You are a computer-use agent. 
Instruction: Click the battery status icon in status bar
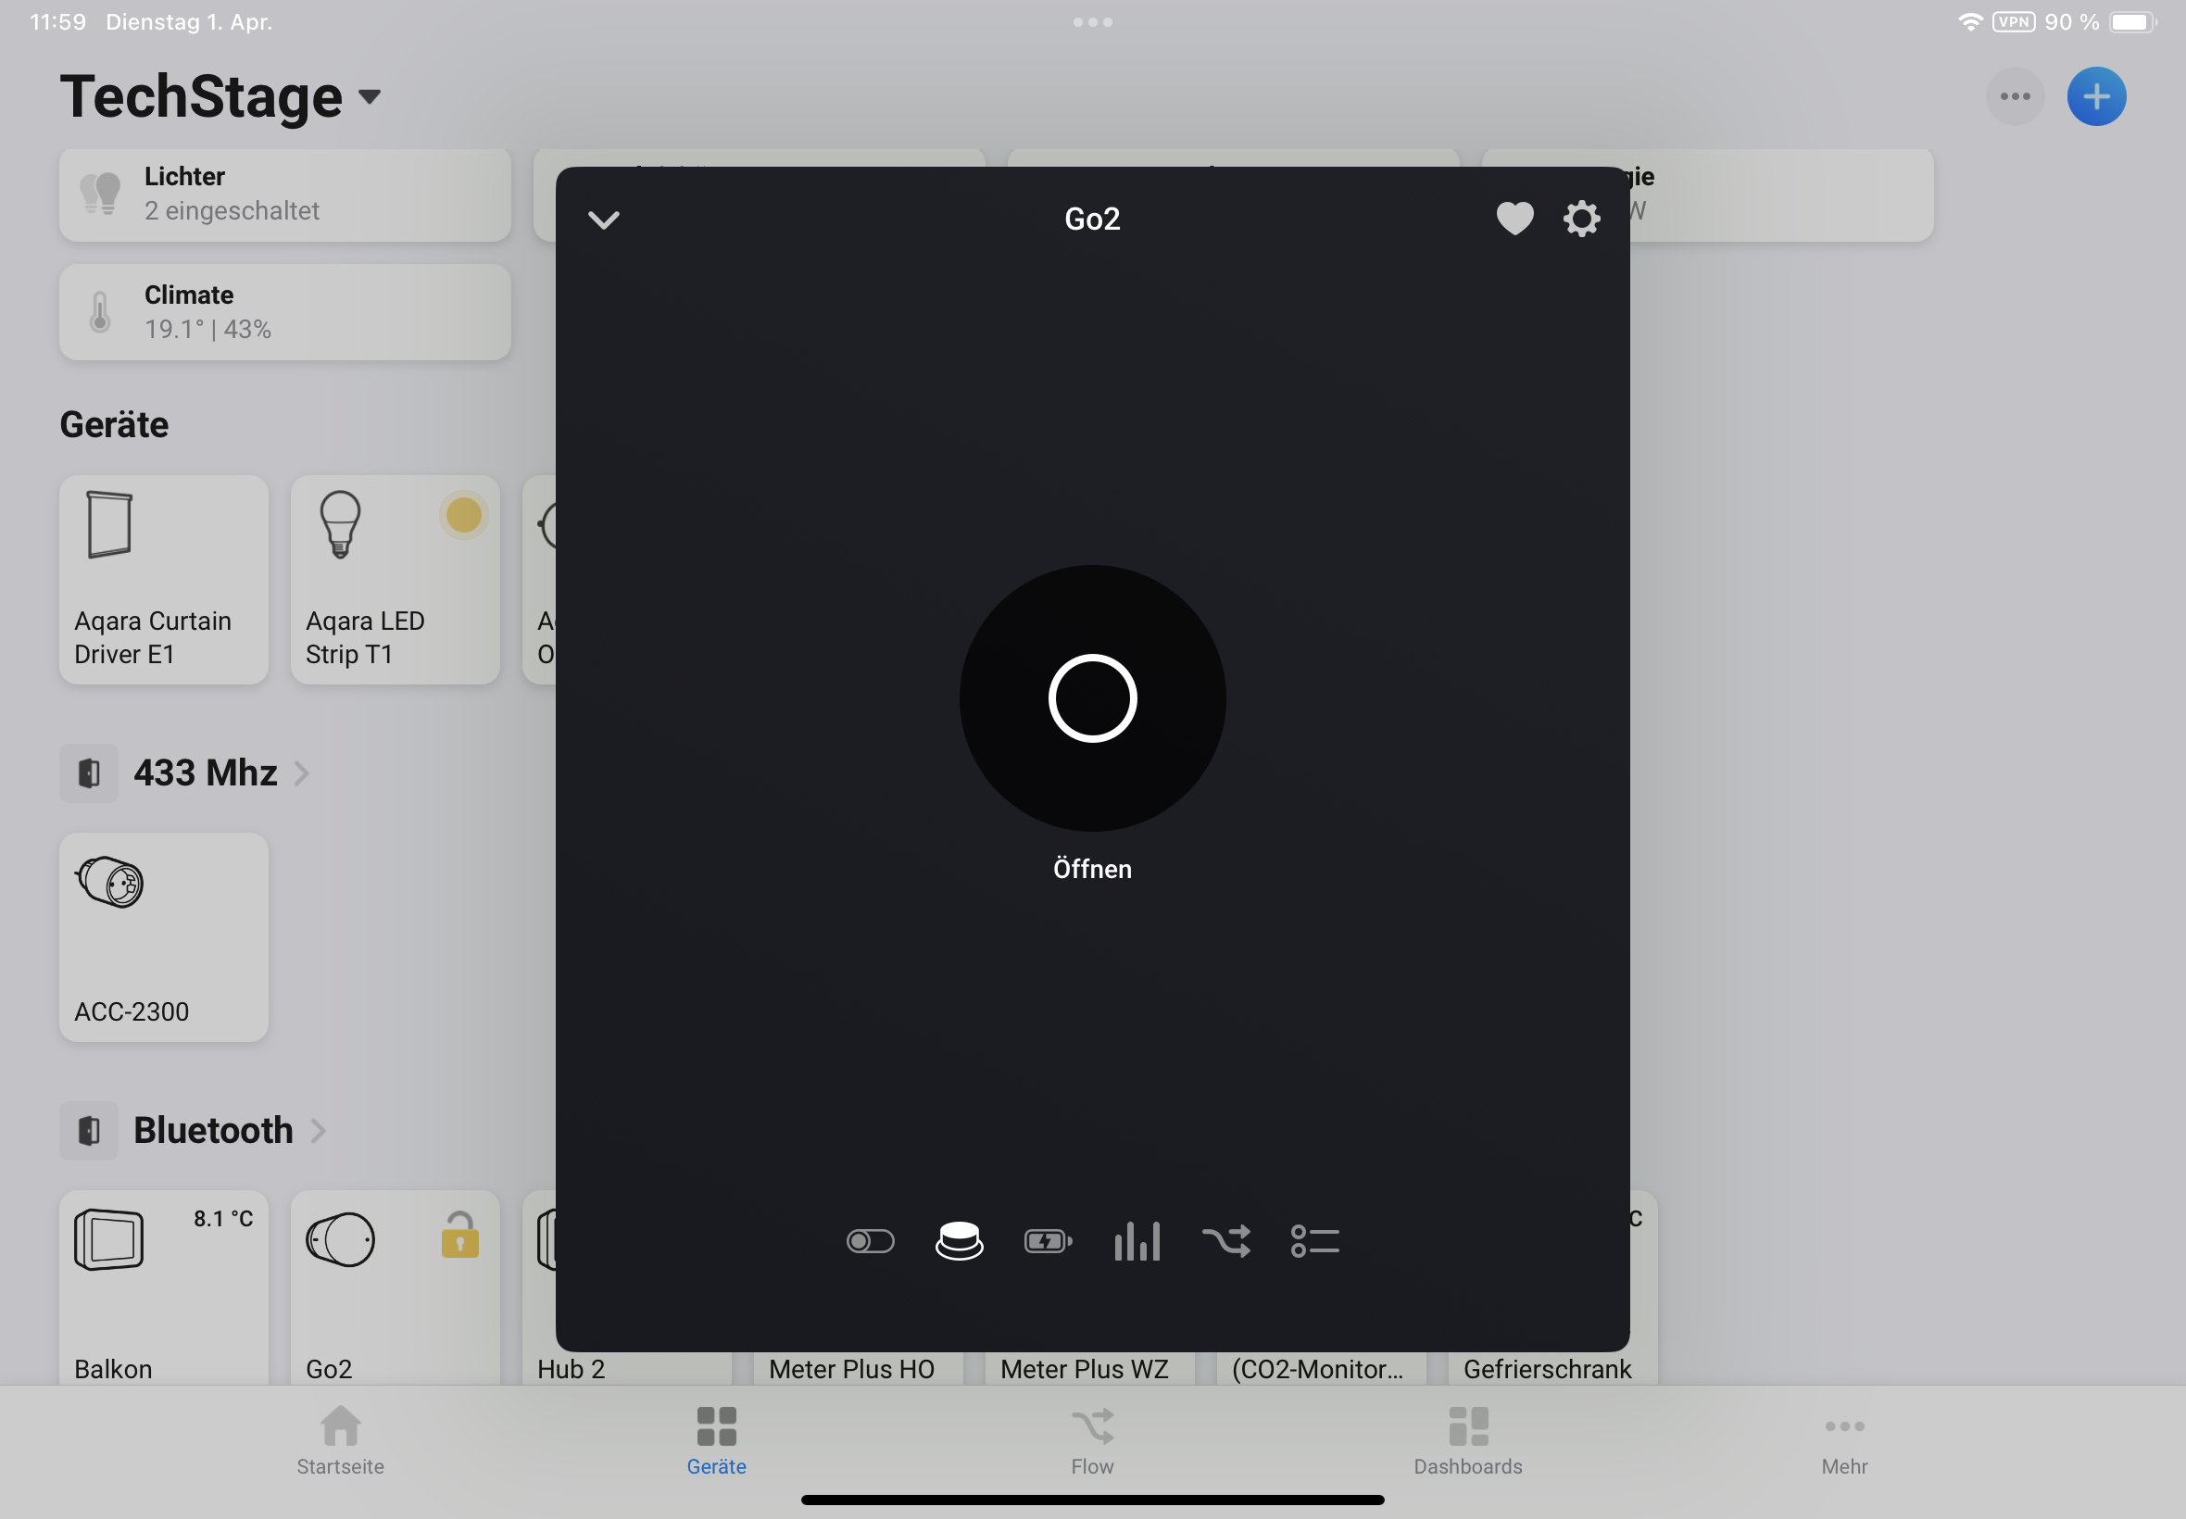point(2131,22)
